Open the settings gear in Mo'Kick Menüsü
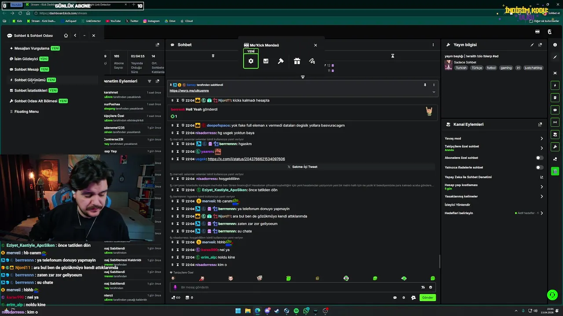 click(x=251, y=61)
